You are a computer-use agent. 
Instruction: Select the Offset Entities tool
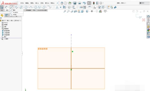pyautogui.click(x=74, y=7)
